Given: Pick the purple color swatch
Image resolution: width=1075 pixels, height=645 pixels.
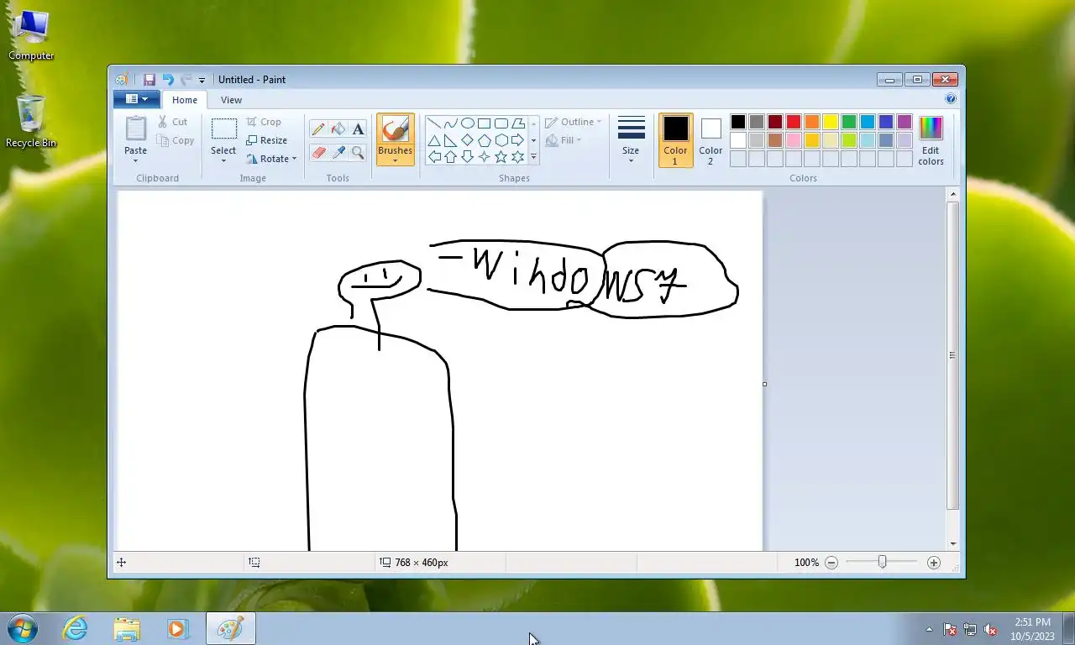Looking at the screenshot, I should (905, 122).
